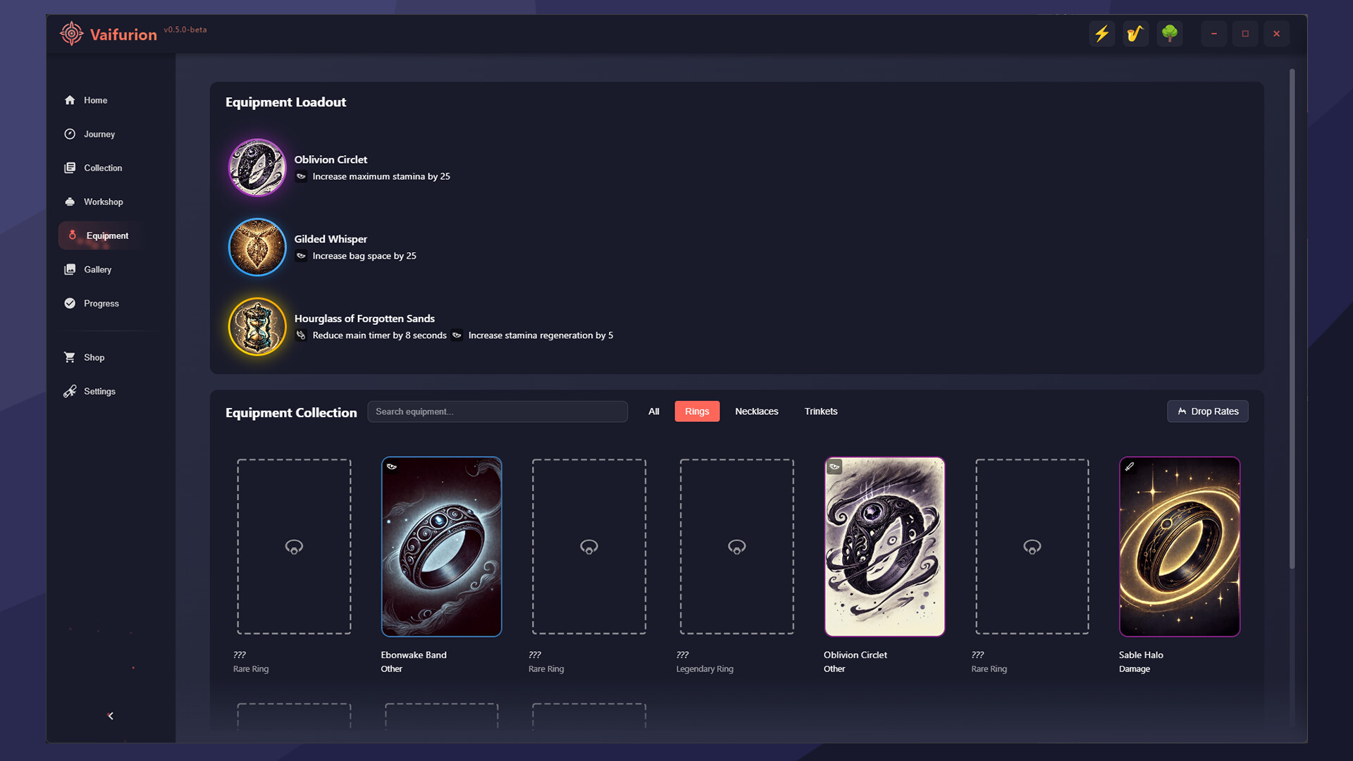Click the tree icon in the titlebar
Image resolution: width=1353 pixels, height=761 pixels.
1169,33
